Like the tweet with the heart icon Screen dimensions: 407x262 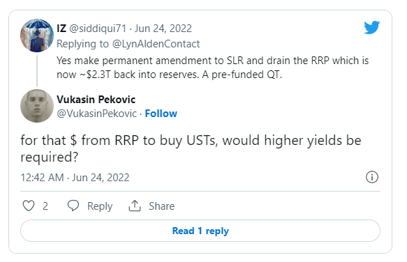[29, 206]
